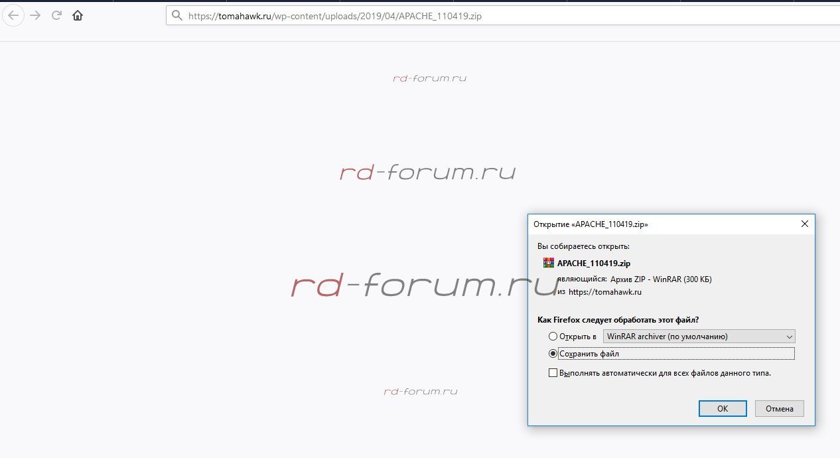840x458 pixels.
Task: Click the file name APACHE_110419.zip
Action: [594, 264]
